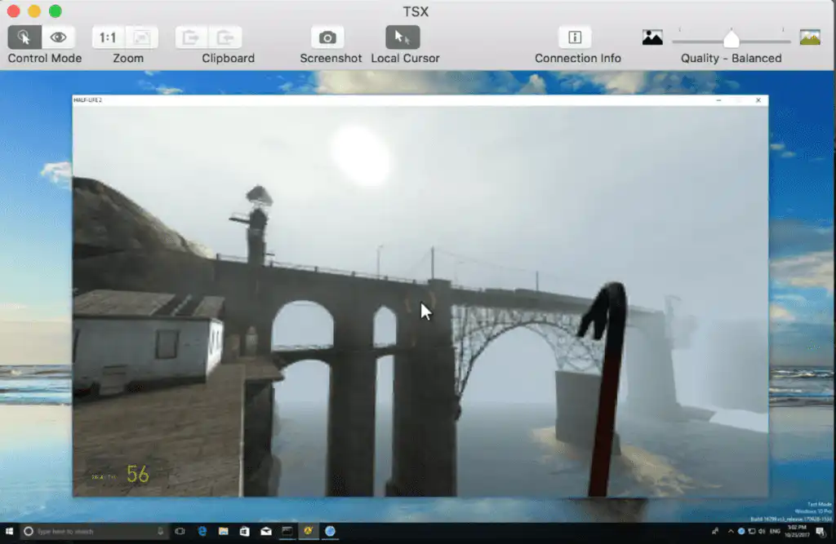Switch to view-only mode with the eye icon
836x544 pixels.
(58, 38)
